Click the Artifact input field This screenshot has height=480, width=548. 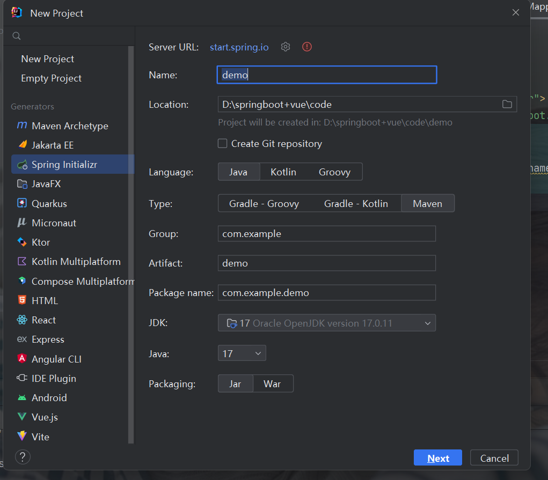[x=327, y=263]
